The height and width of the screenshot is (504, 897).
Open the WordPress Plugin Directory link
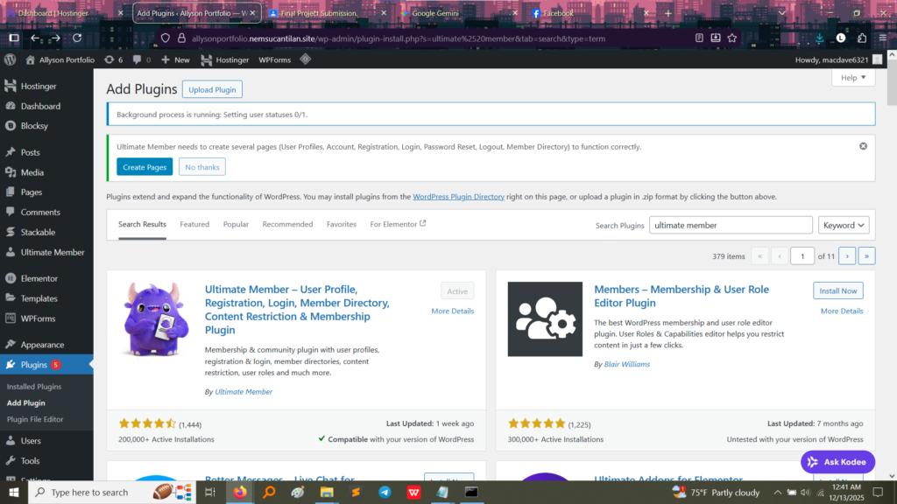[x=458, y=197]
